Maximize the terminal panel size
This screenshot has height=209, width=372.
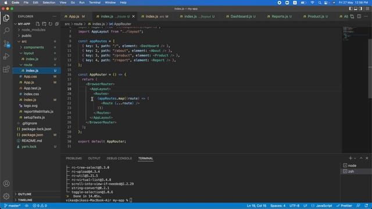pyautogui.click(x=361, y=158)
